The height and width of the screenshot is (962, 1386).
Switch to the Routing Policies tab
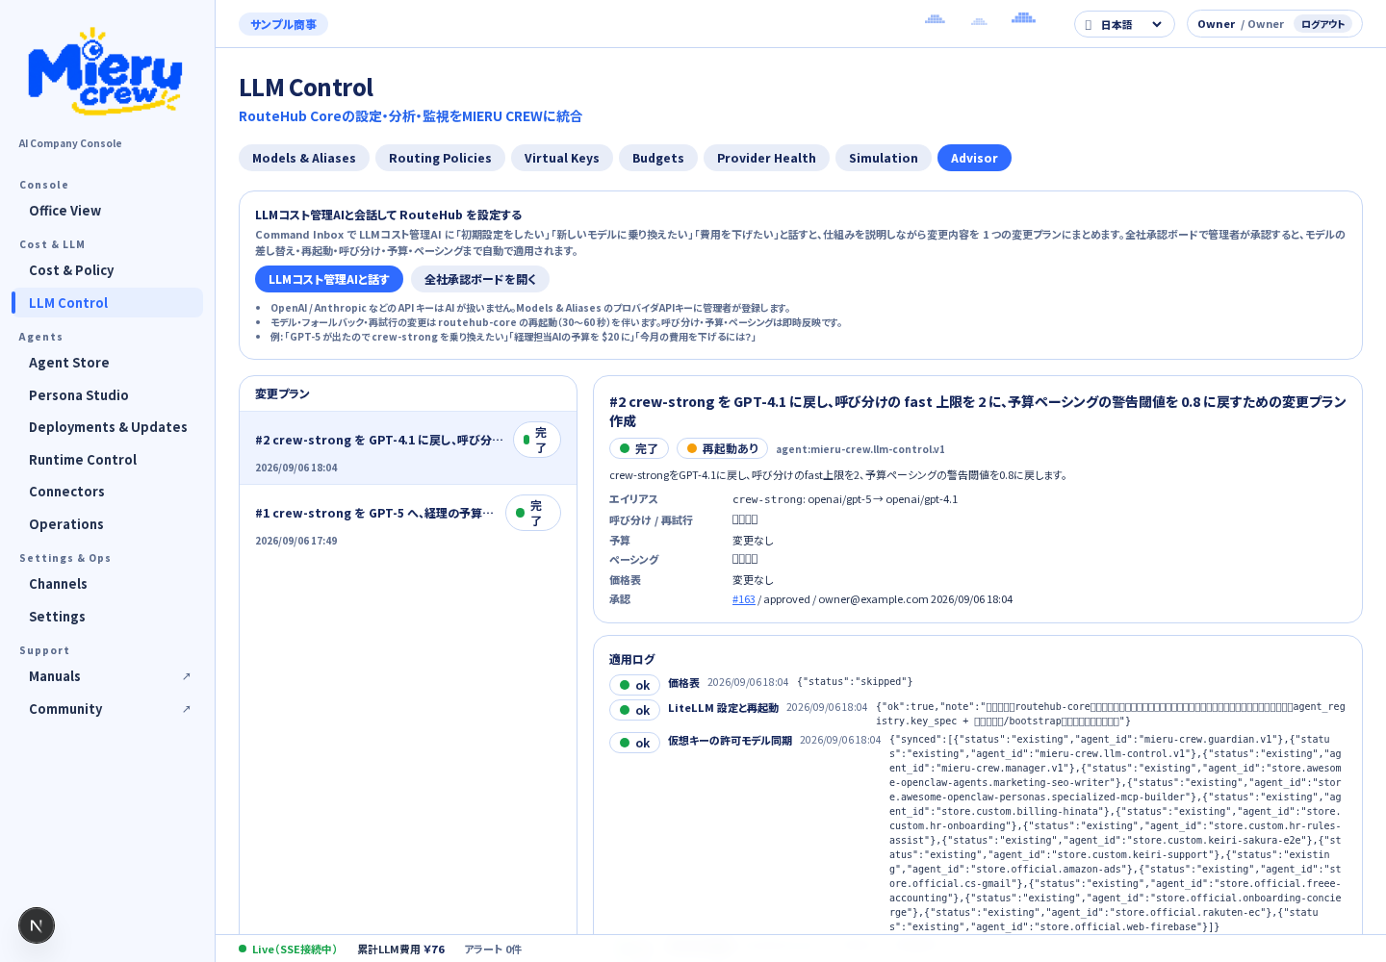click(x=440, y=158)
